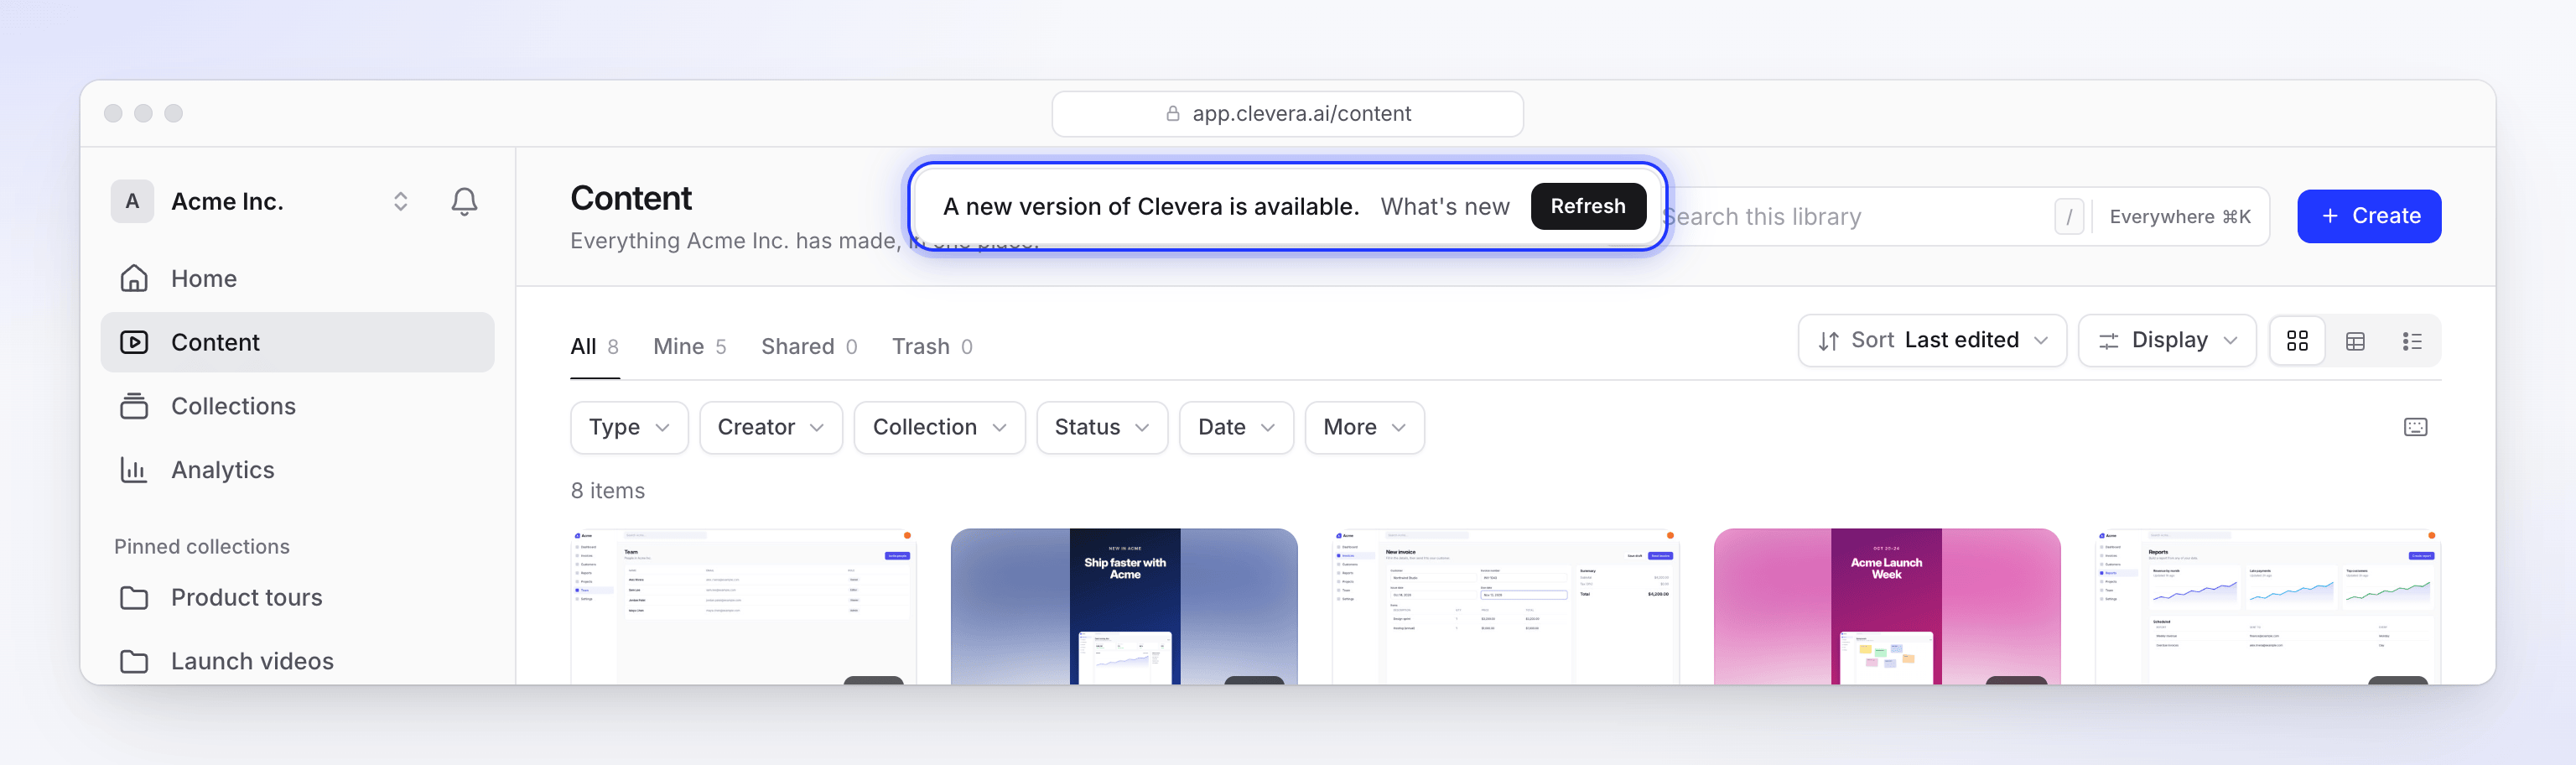
Task: Open the notifications bell
Action: click(x=464, y=202)
